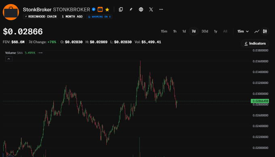Click the Robinhood feather icon in header

click(131, 9)
